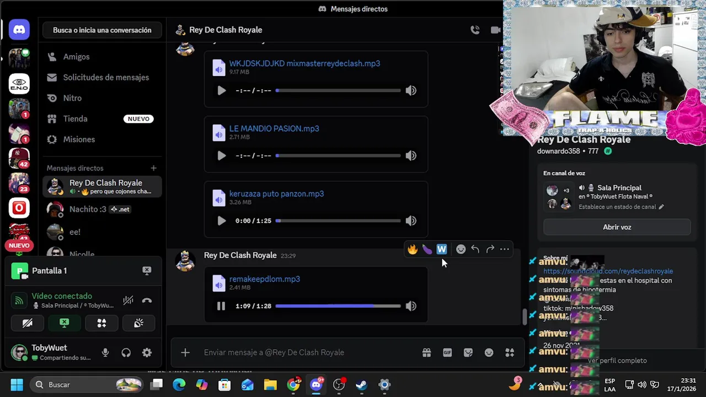Play keruzaza puto panzon.mp3
This screenshot has width=706, height=397.
(221, 221)
